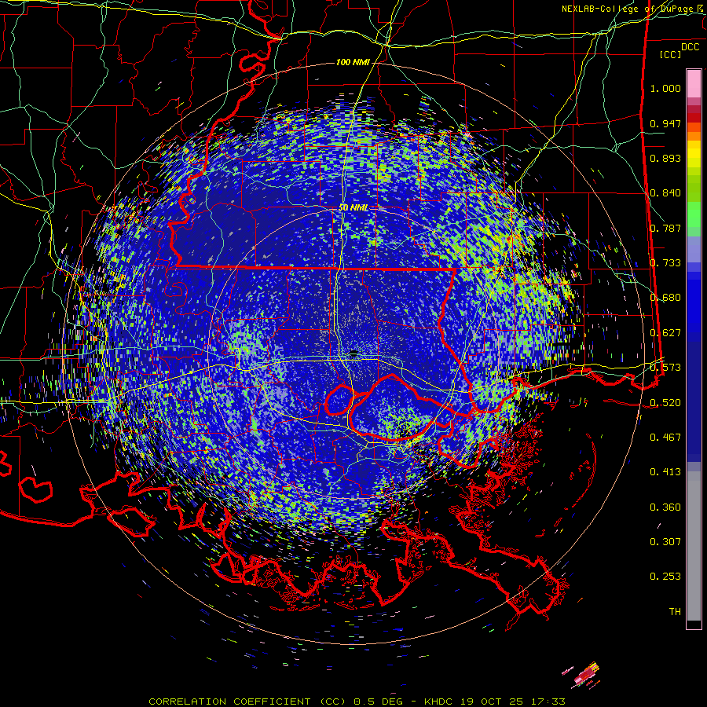The image size is (707, 707).
Task: Click the 0.893 color scale value
Action: pos(665,158)
